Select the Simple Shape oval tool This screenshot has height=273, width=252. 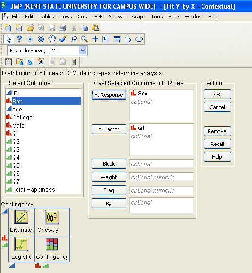[x=139, y=39]
